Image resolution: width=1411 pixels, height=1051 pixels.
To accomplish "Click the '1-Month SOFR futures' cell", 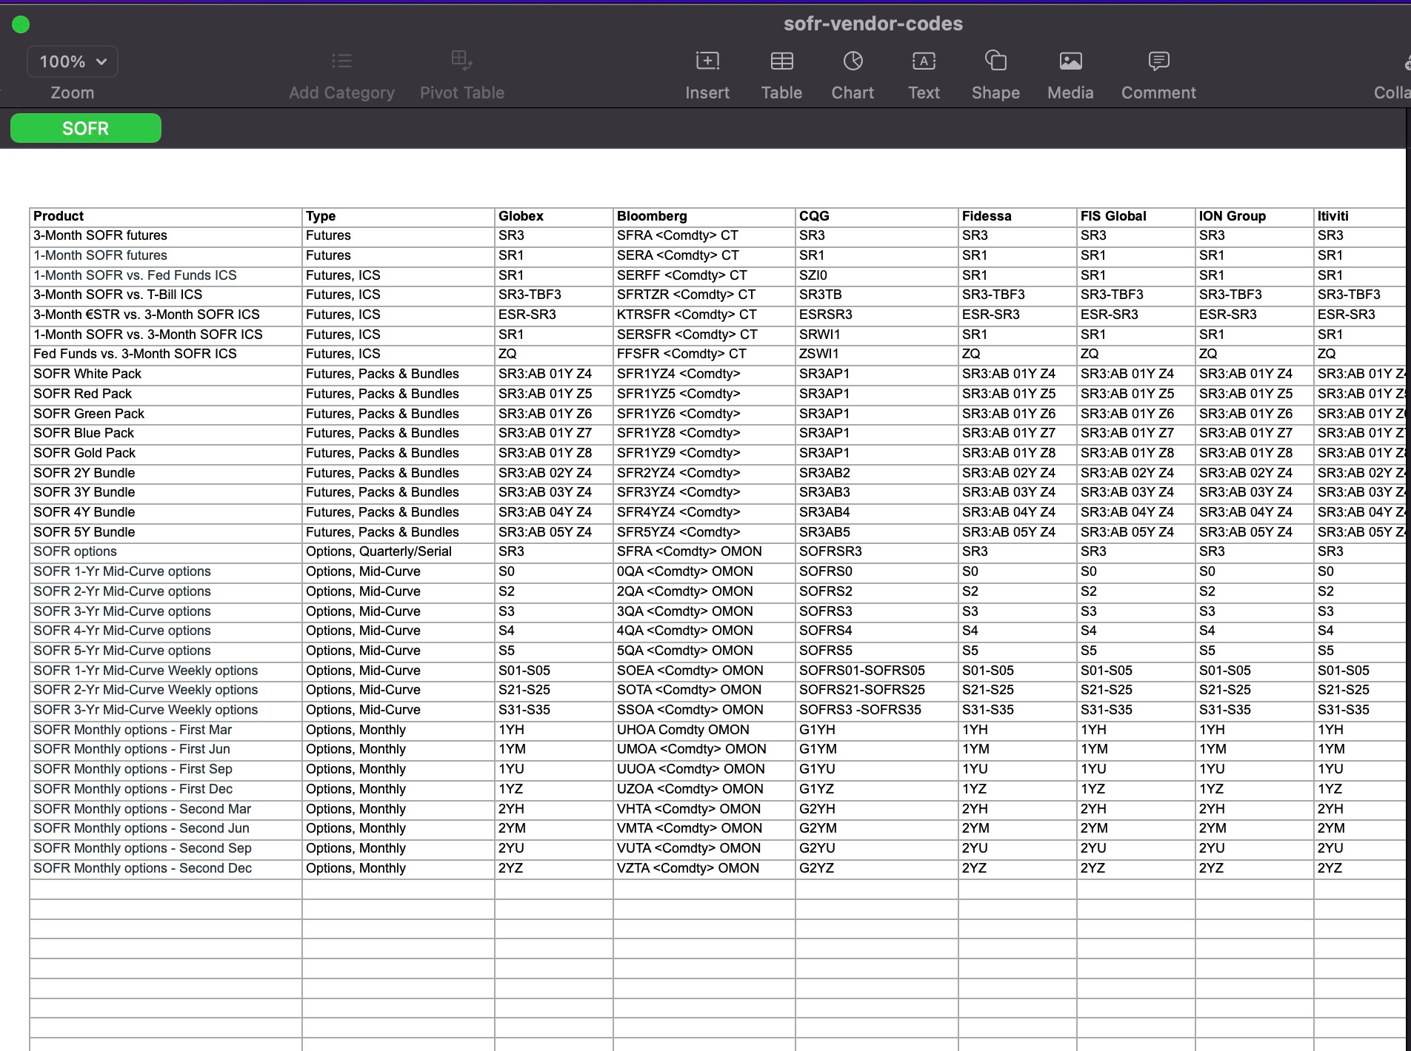I will [166, 255].
